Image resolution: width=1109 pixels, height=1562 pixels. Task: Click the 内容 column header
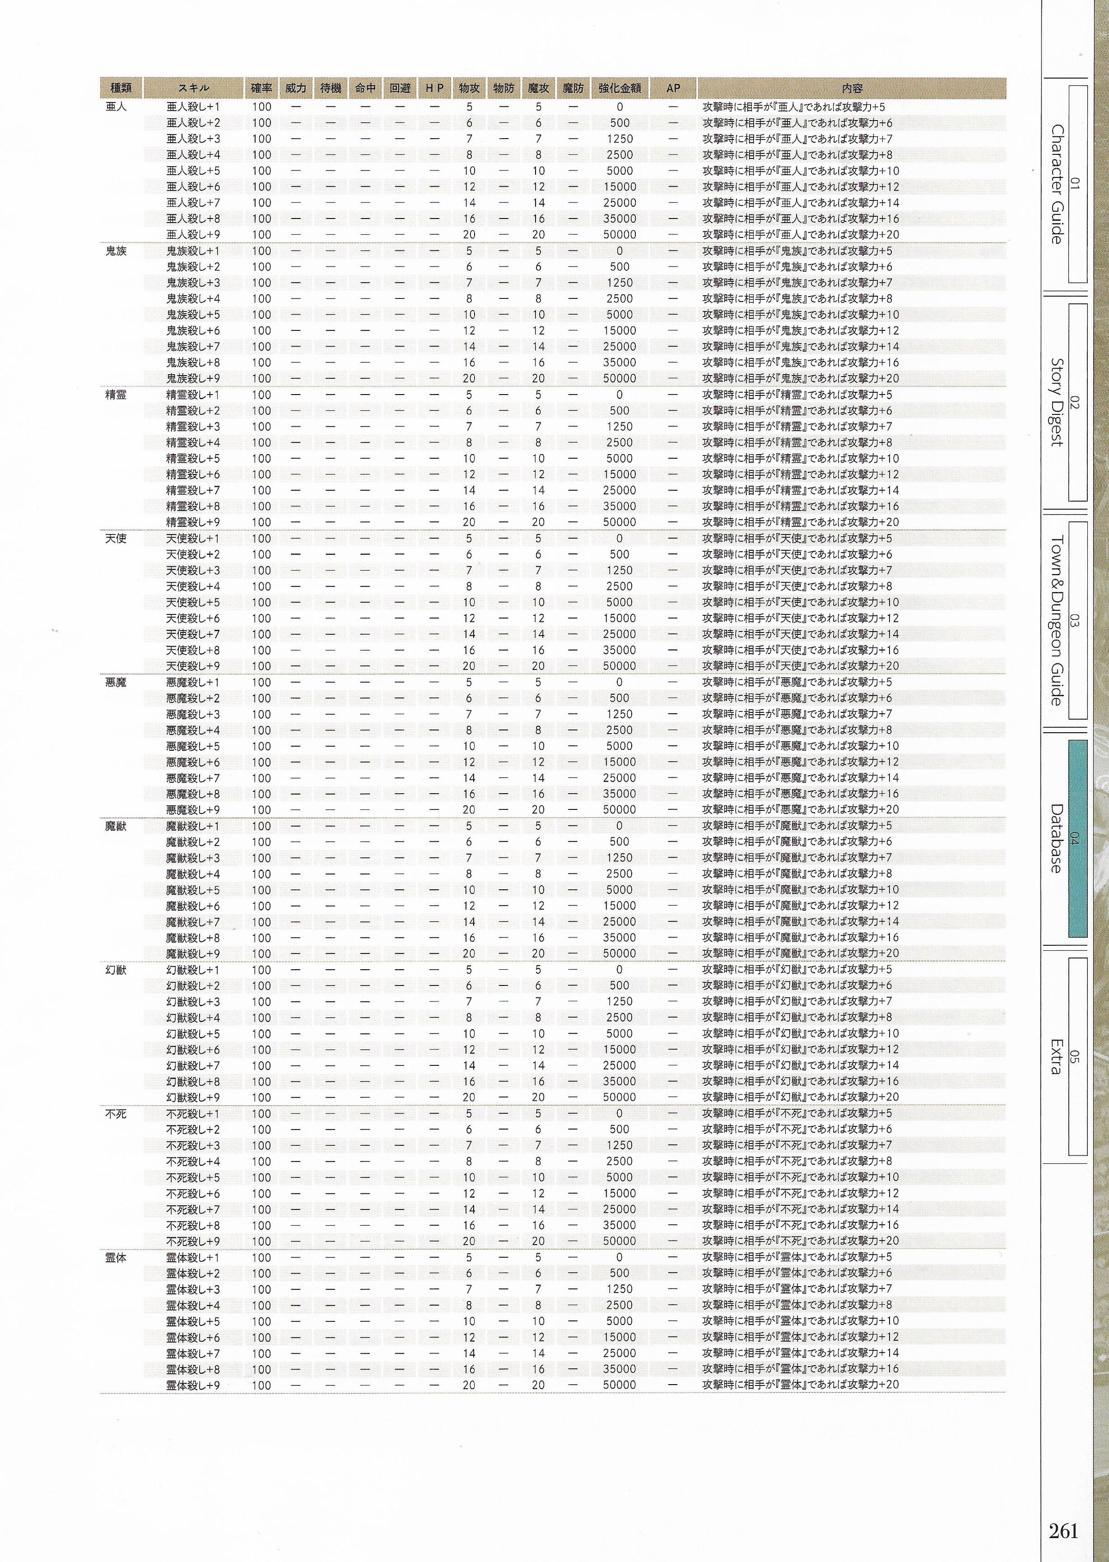(852, 88)
